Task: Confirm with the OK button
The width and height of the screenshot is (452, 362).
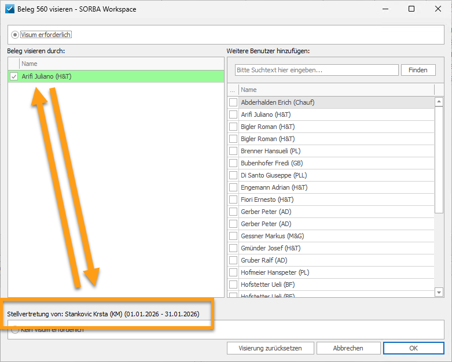Action: (x=413, y=348)
